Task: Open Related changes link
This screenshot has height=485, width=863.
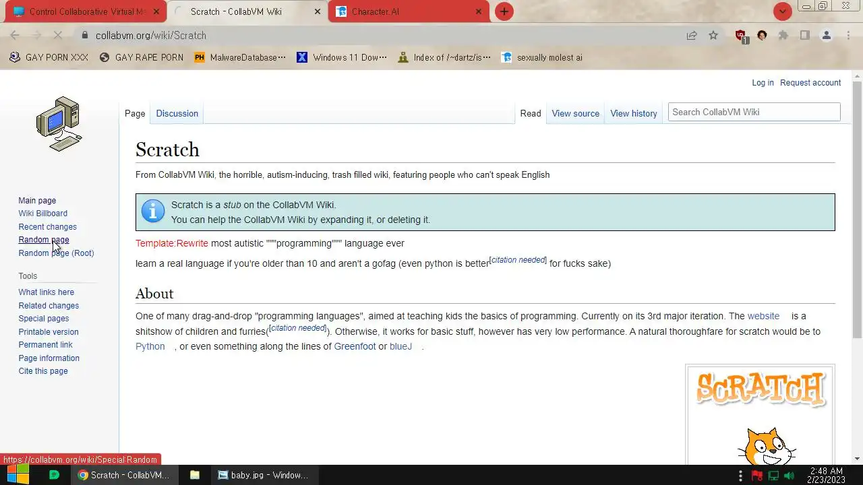Action: pos(49,306)
